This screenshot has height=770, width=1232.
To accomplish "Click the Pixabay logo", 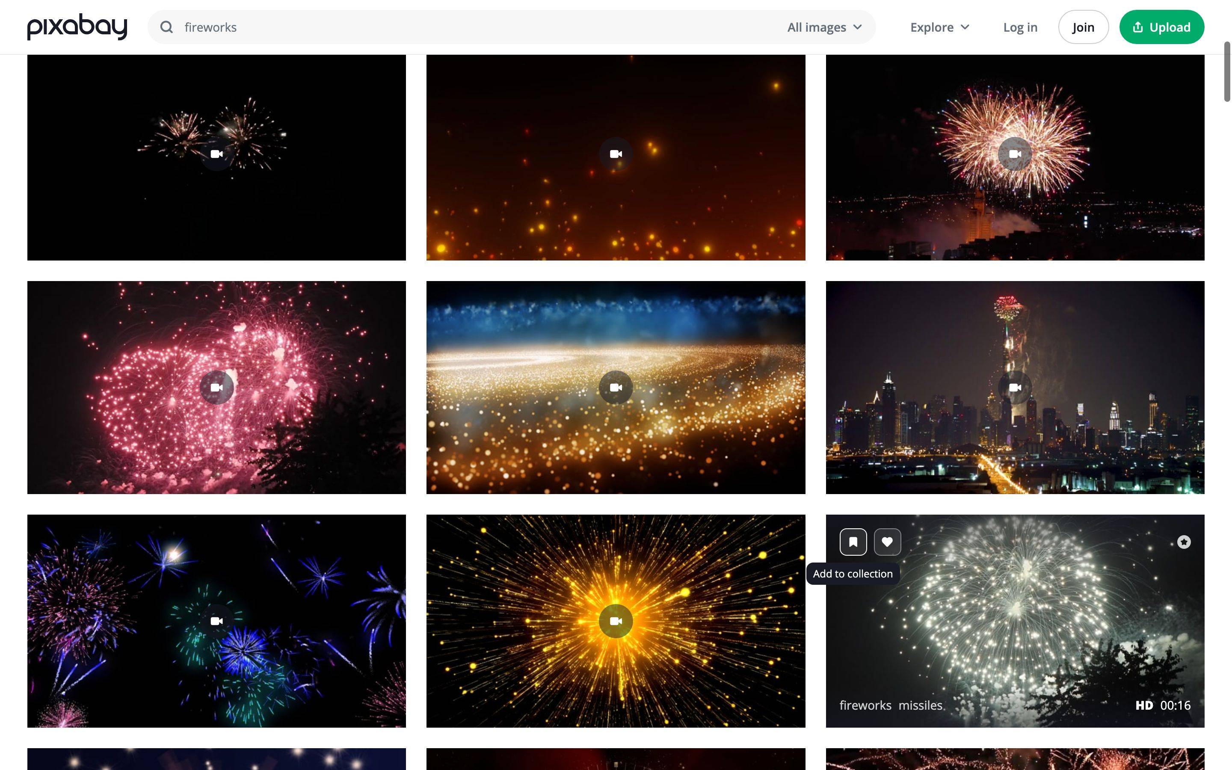I will (77, 27).
